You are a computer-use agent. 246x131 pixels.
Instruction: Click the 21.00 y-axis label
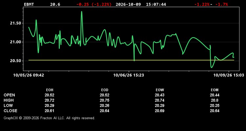[15, 42]
